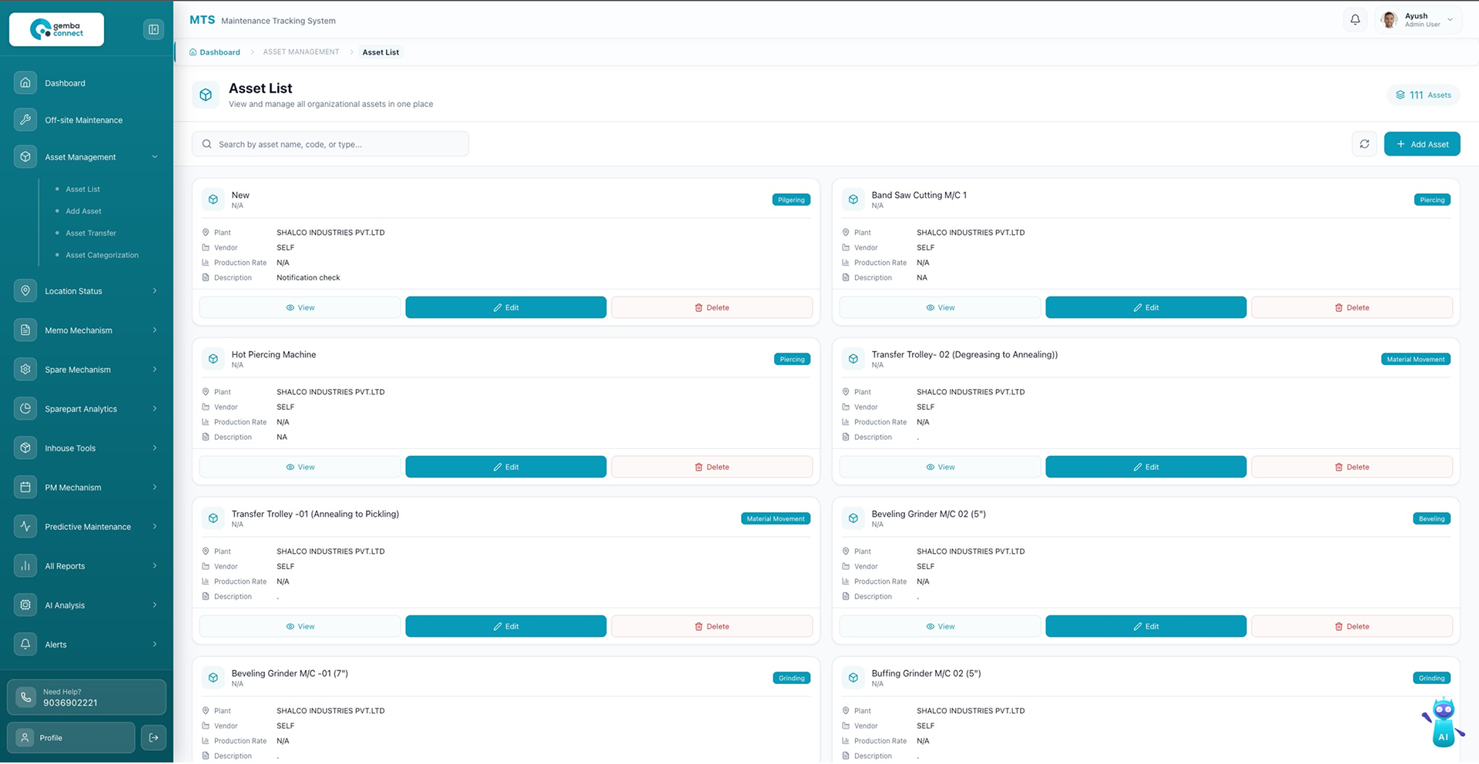Select Add Asset in sidebar submenu
The image size is (1479, 764).
[x=83, y=211]
